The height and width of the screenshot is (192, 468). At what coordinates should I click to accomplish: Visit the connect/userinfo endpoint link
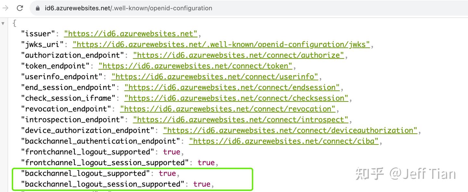coord(214,77)
